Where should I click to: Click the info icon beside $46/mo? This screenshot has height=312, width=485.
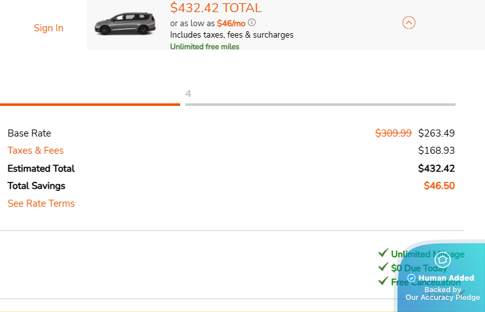pyautogui.click(x=252, y=23)
